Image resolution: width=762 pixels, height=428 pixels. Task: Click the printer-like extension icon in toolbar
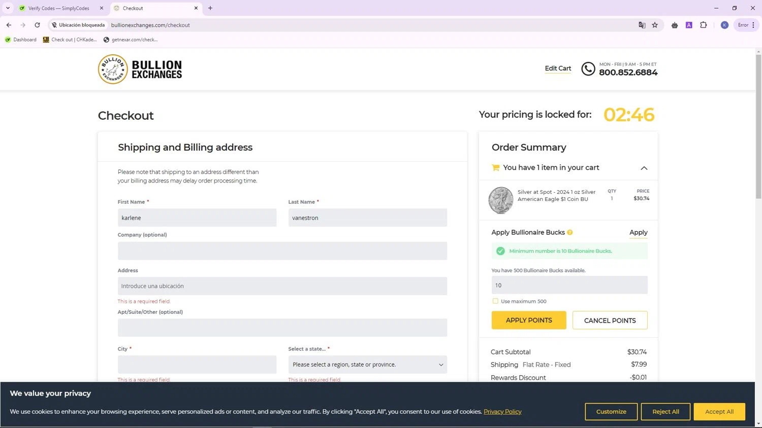pos(675,25)
